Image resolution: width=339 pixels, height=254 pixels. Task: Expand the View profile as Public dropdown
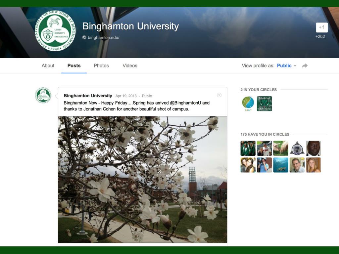coord(286,66)
